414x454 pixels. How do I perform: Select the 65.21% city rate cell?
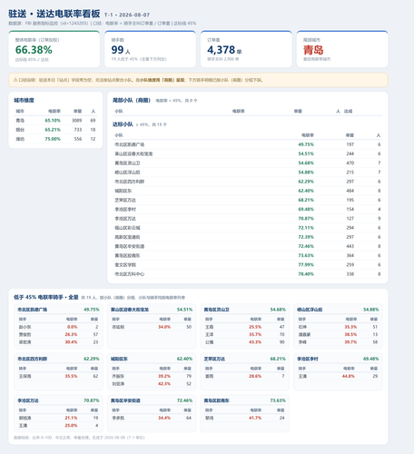pyautogui.click(x=53, y=130)
